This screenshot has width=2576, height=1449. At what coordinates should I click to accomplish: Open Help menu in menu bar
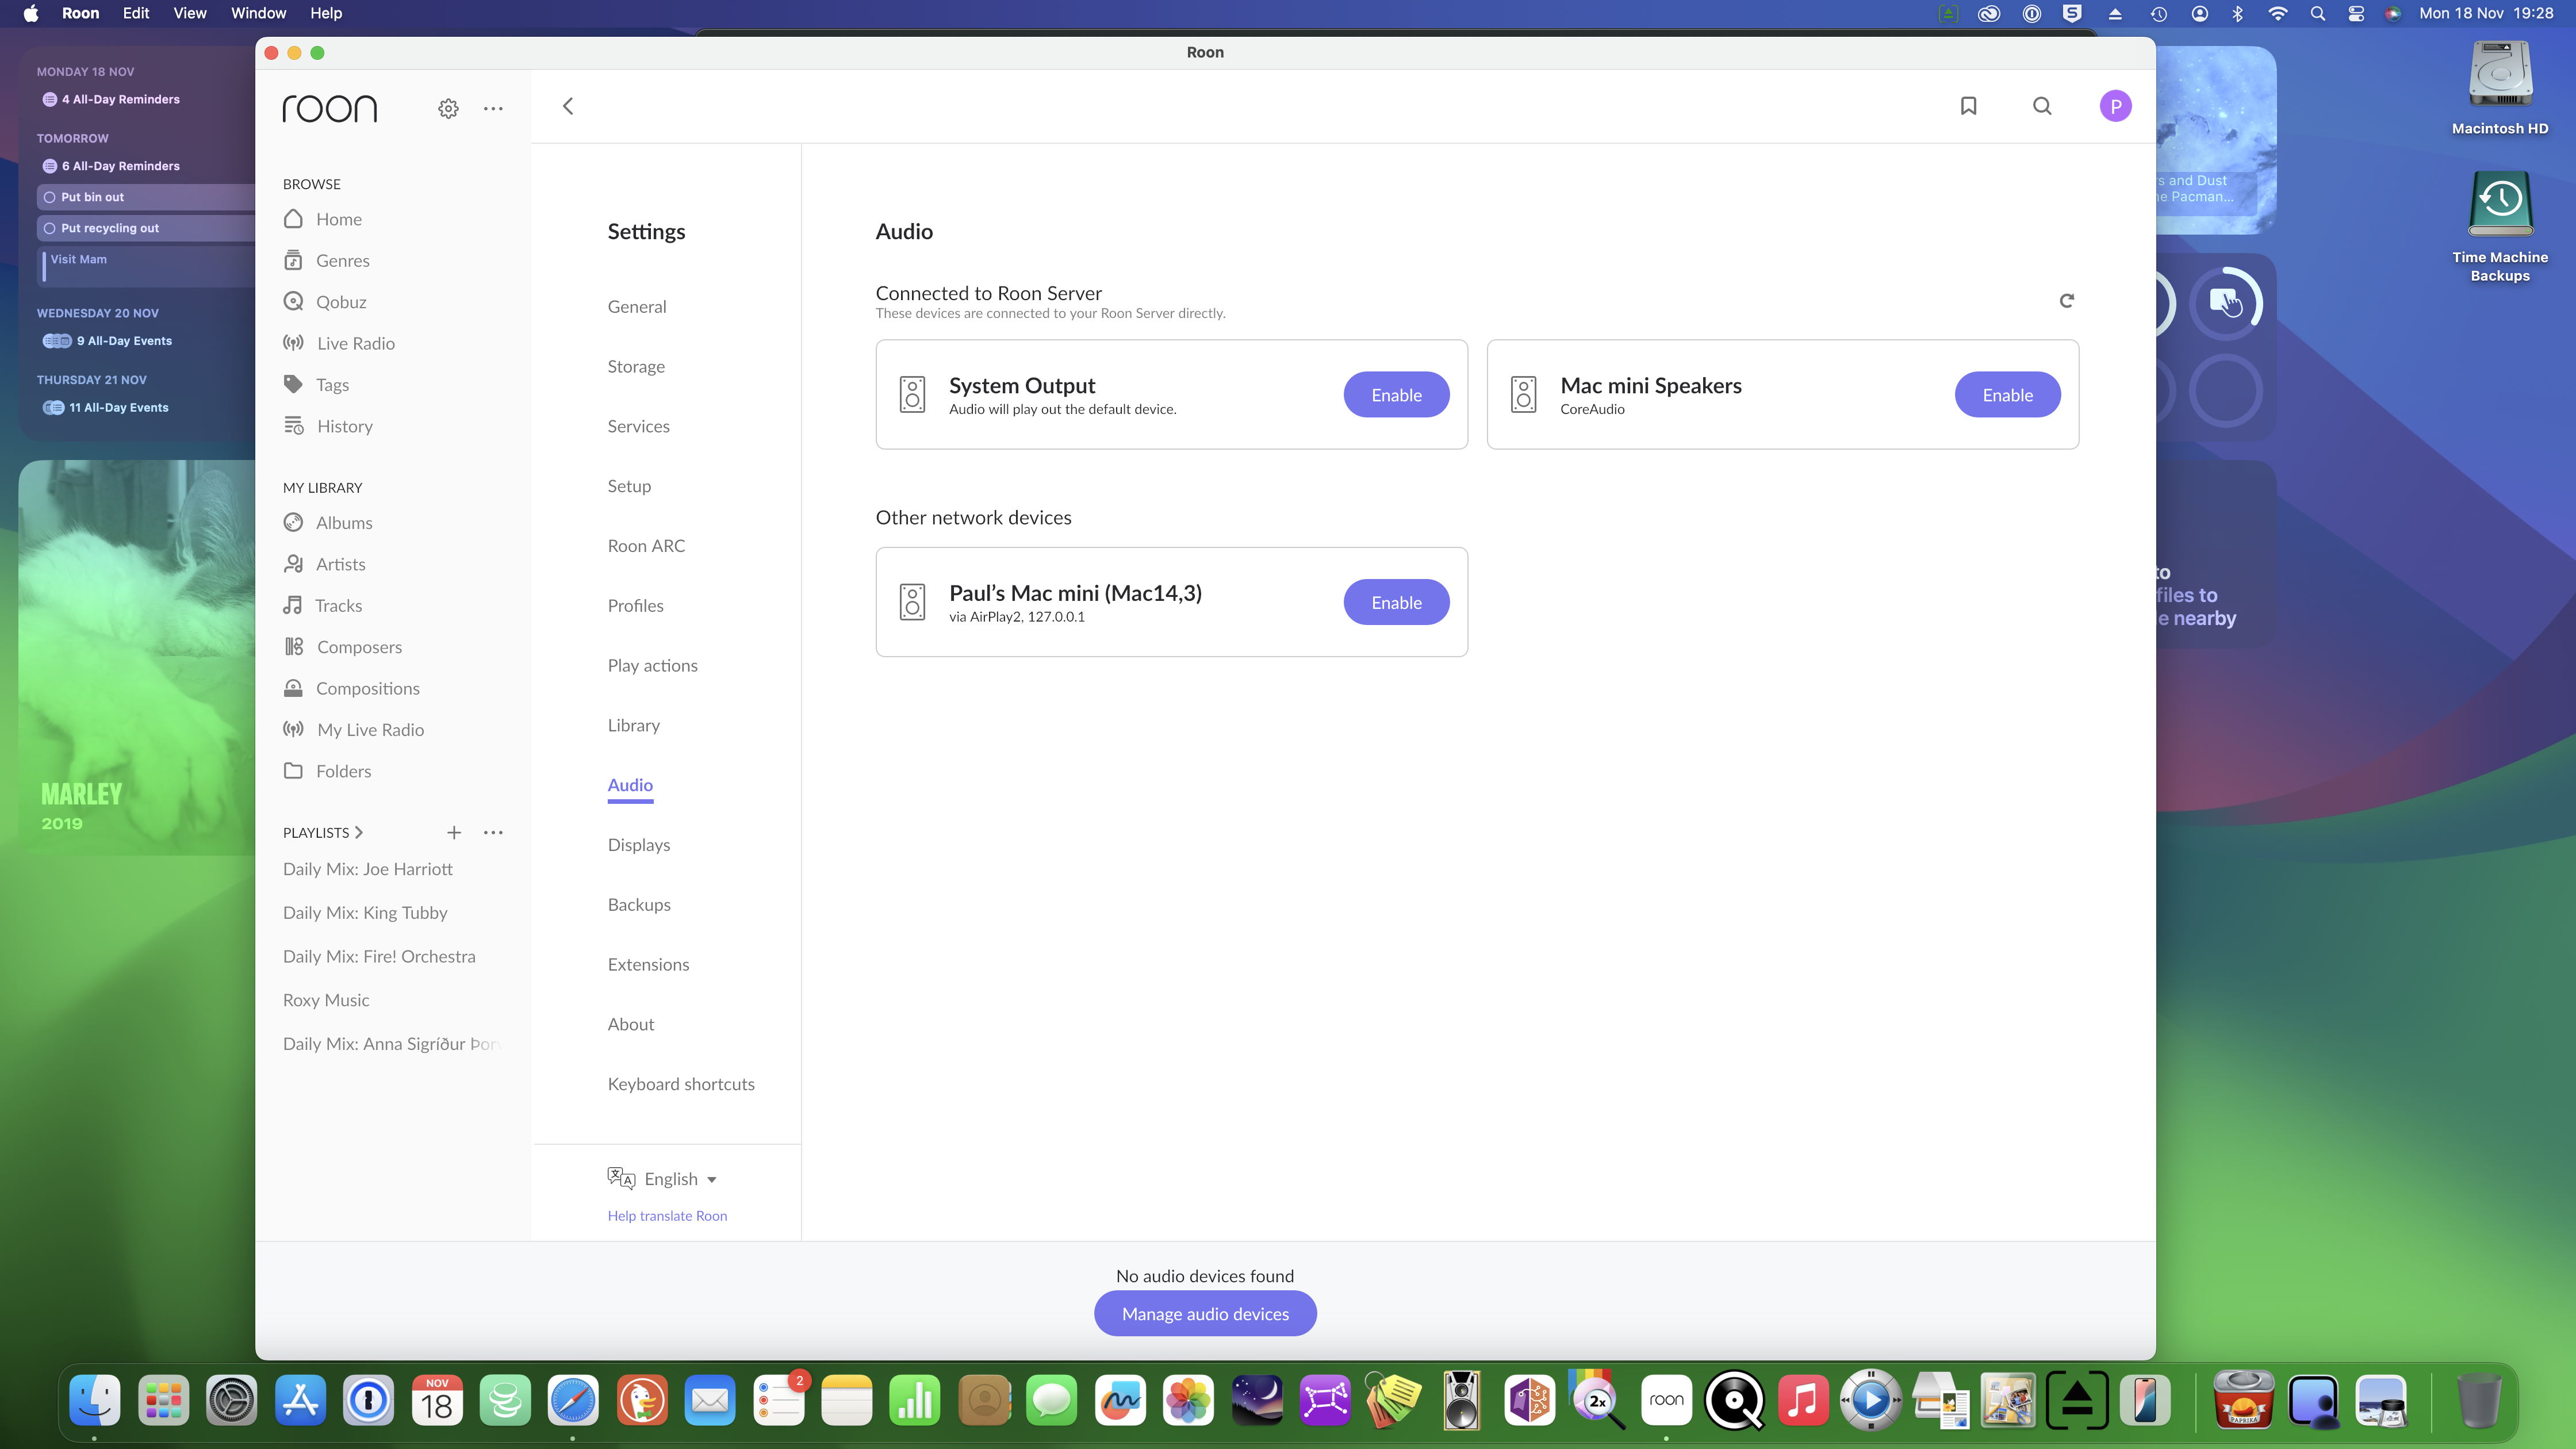click(x=326, y=13)
